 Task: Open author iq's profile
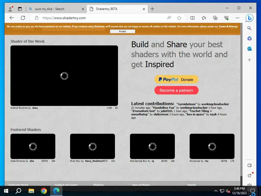tap(153, 161)
